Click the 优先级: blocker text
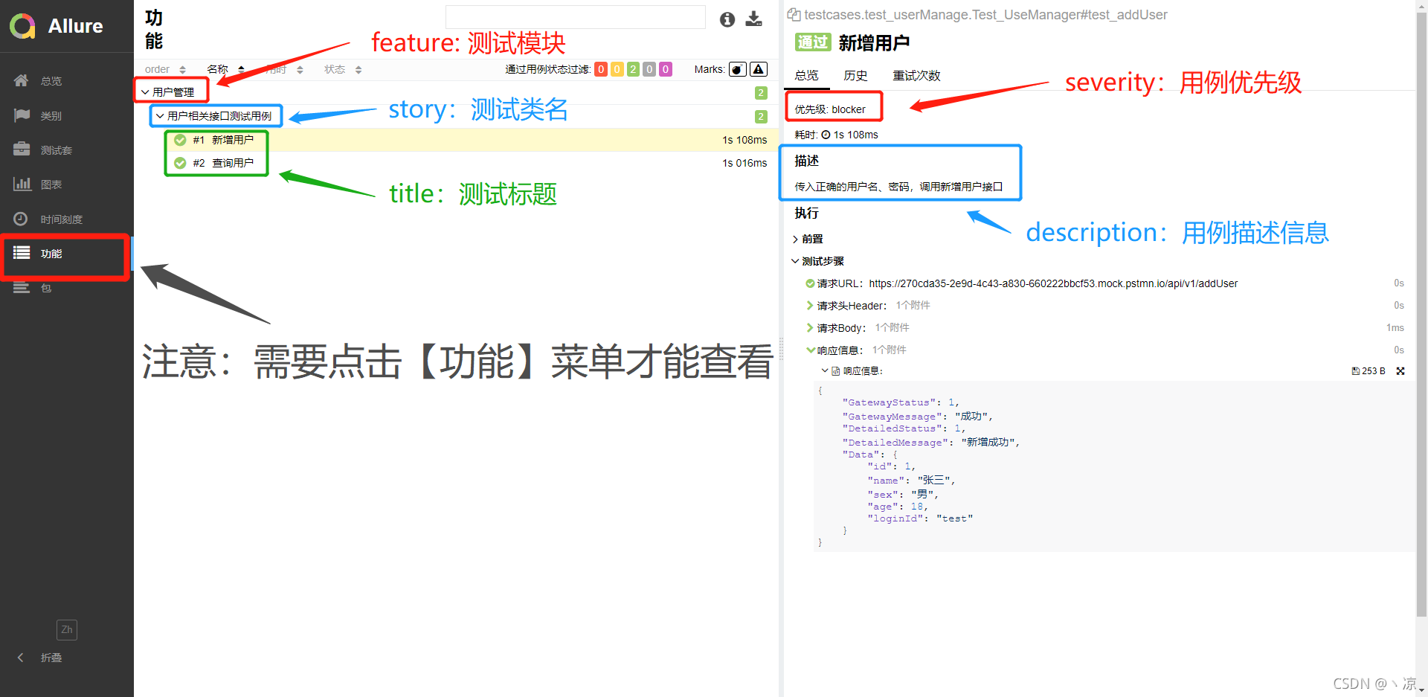The width and height of the screenshot is (1428, 697). 830,109
